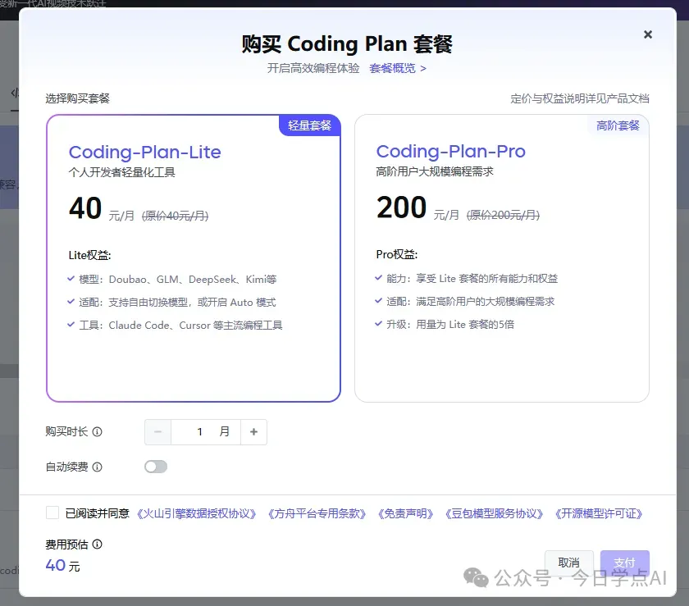Click the 支付 pay button
689x606 pixels.
624,563
